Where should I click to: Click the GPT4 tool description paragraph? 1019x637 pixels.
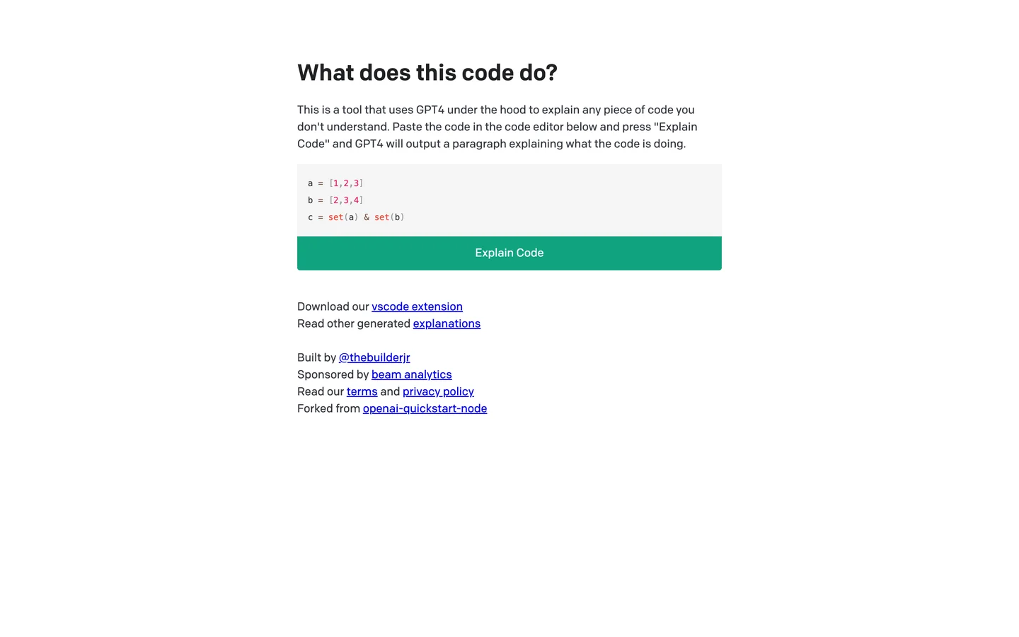497,127
